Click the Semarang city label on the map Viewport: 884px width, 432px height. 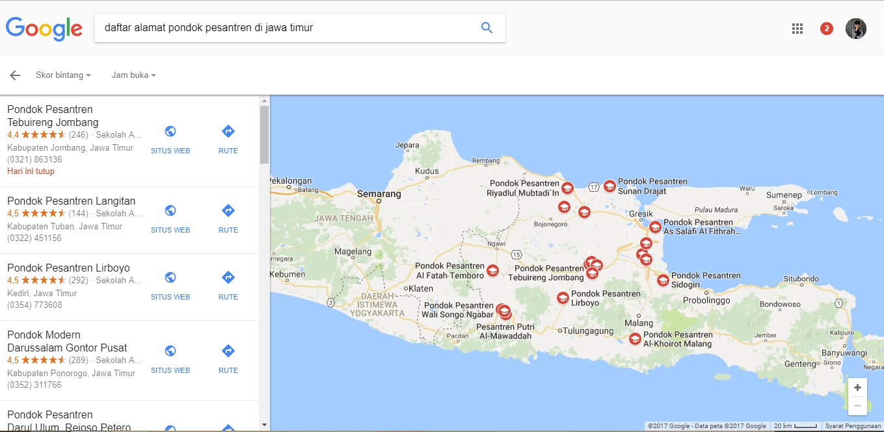tap(379, 194)
